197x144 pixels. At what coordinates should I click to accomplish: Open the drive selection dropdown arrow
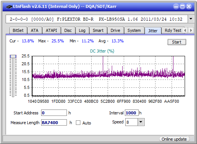(x=191, y=19)
